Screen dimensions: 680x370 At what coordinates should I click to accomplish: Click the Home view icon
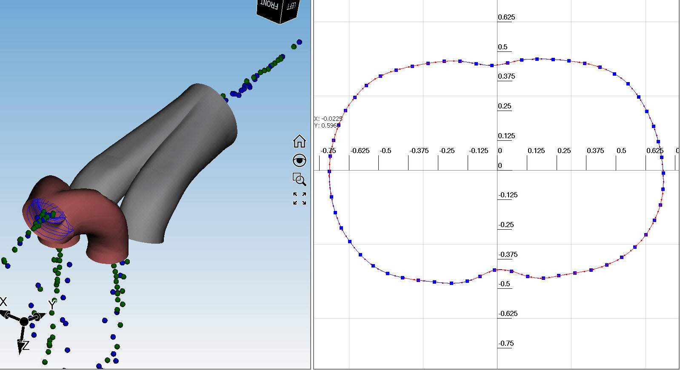click(x=299, y=141)
